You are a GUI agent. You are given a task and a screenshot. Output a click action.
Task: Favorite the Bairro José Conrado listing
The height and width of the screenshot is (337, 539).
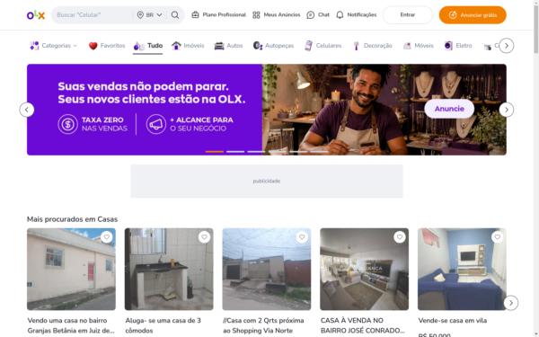400,237
